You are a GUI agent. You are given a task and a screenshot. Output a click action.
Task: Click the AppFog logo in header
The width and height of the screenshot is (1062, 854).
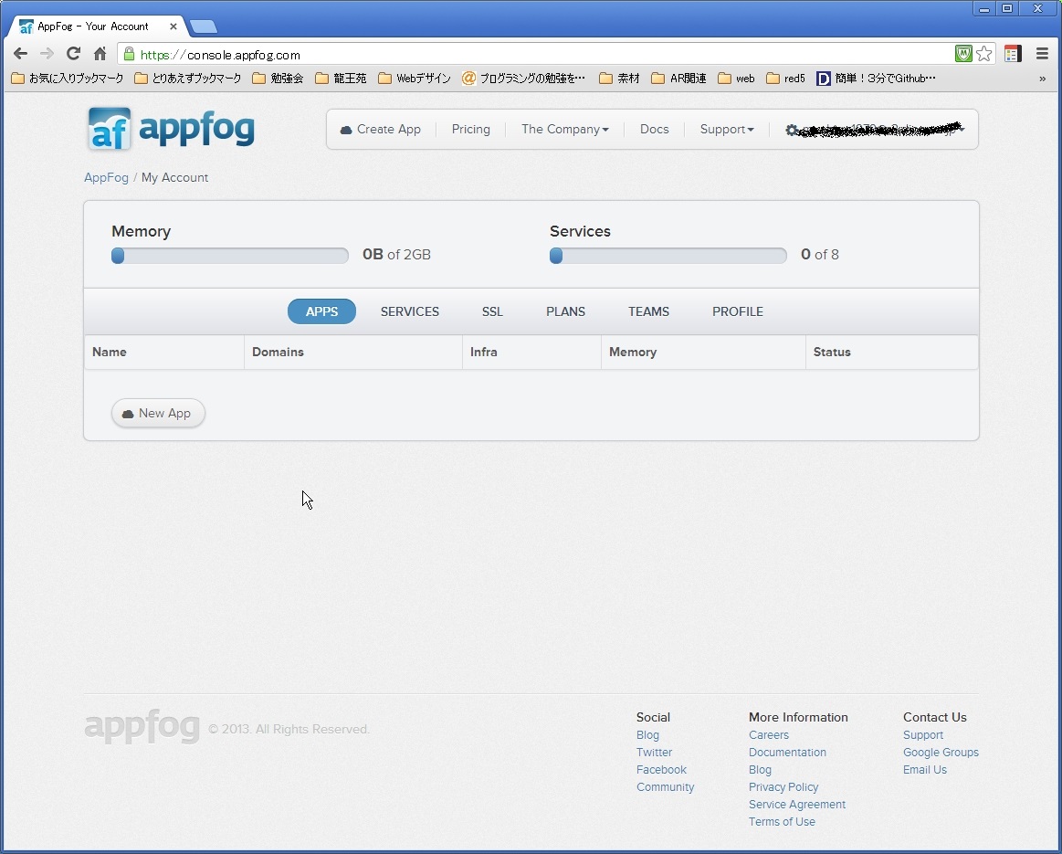[x=172, y=128]
